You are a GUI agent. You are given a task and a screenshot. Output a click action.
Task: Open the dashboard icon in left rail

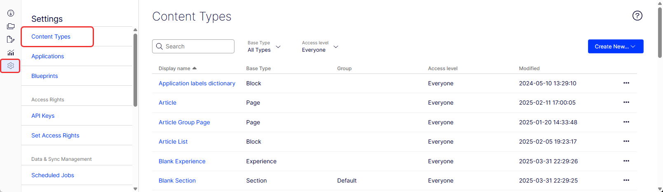(x=11, y=13)
